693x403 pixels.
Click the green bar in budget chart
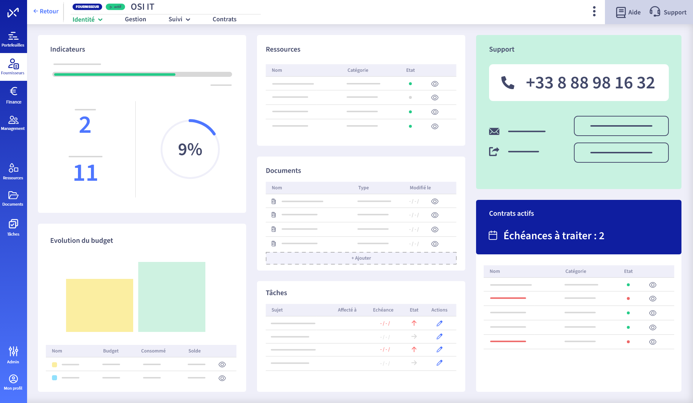(172, 297)
